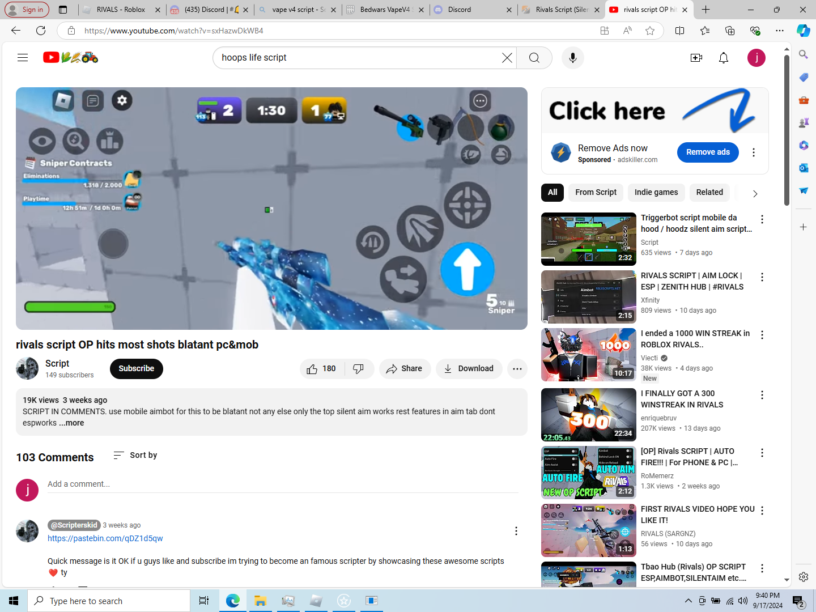816x612 pixels.
Task: Download this video
Action: tap(469, 369)
